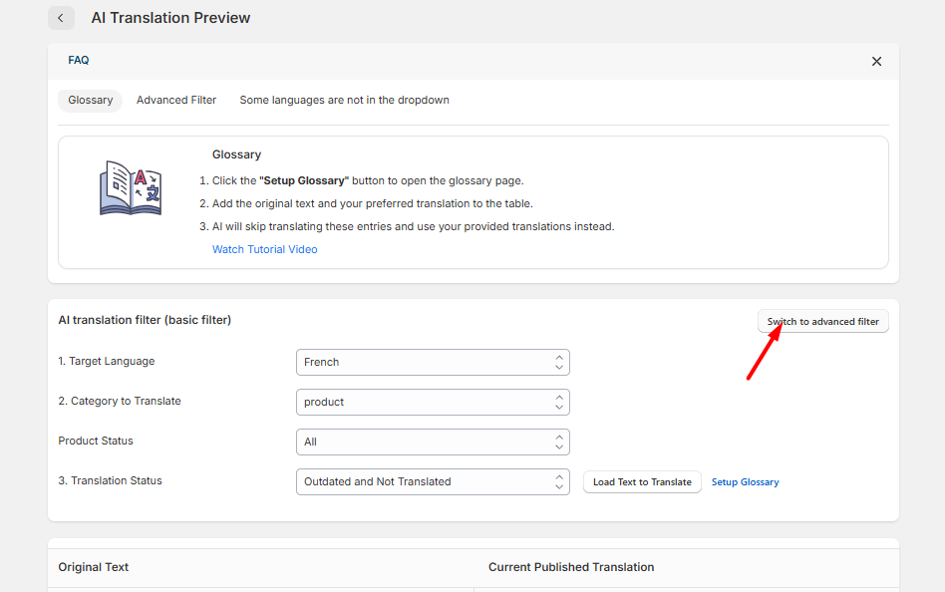This screenshot has height=592, width=945.
Task: Open the Setup Glossary link
Action: pyautogui.click(x=745, y=482)
